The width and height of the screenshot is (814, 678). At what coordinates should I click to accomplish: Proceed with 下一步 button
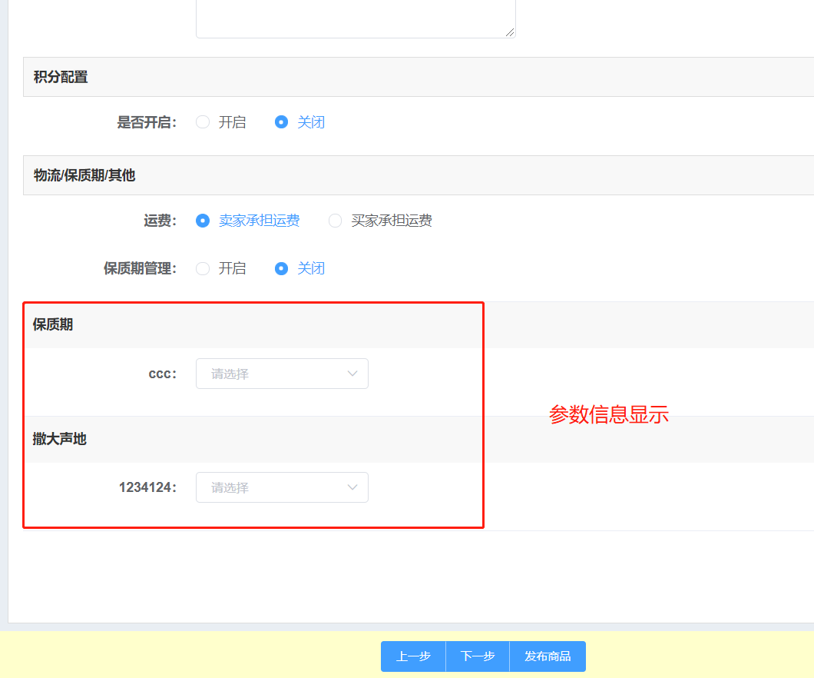(478, 656)
